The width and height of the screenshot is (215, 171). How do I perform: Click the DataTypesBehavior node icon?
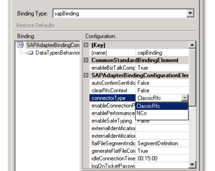pyautogui.click(x=31, y=53)
